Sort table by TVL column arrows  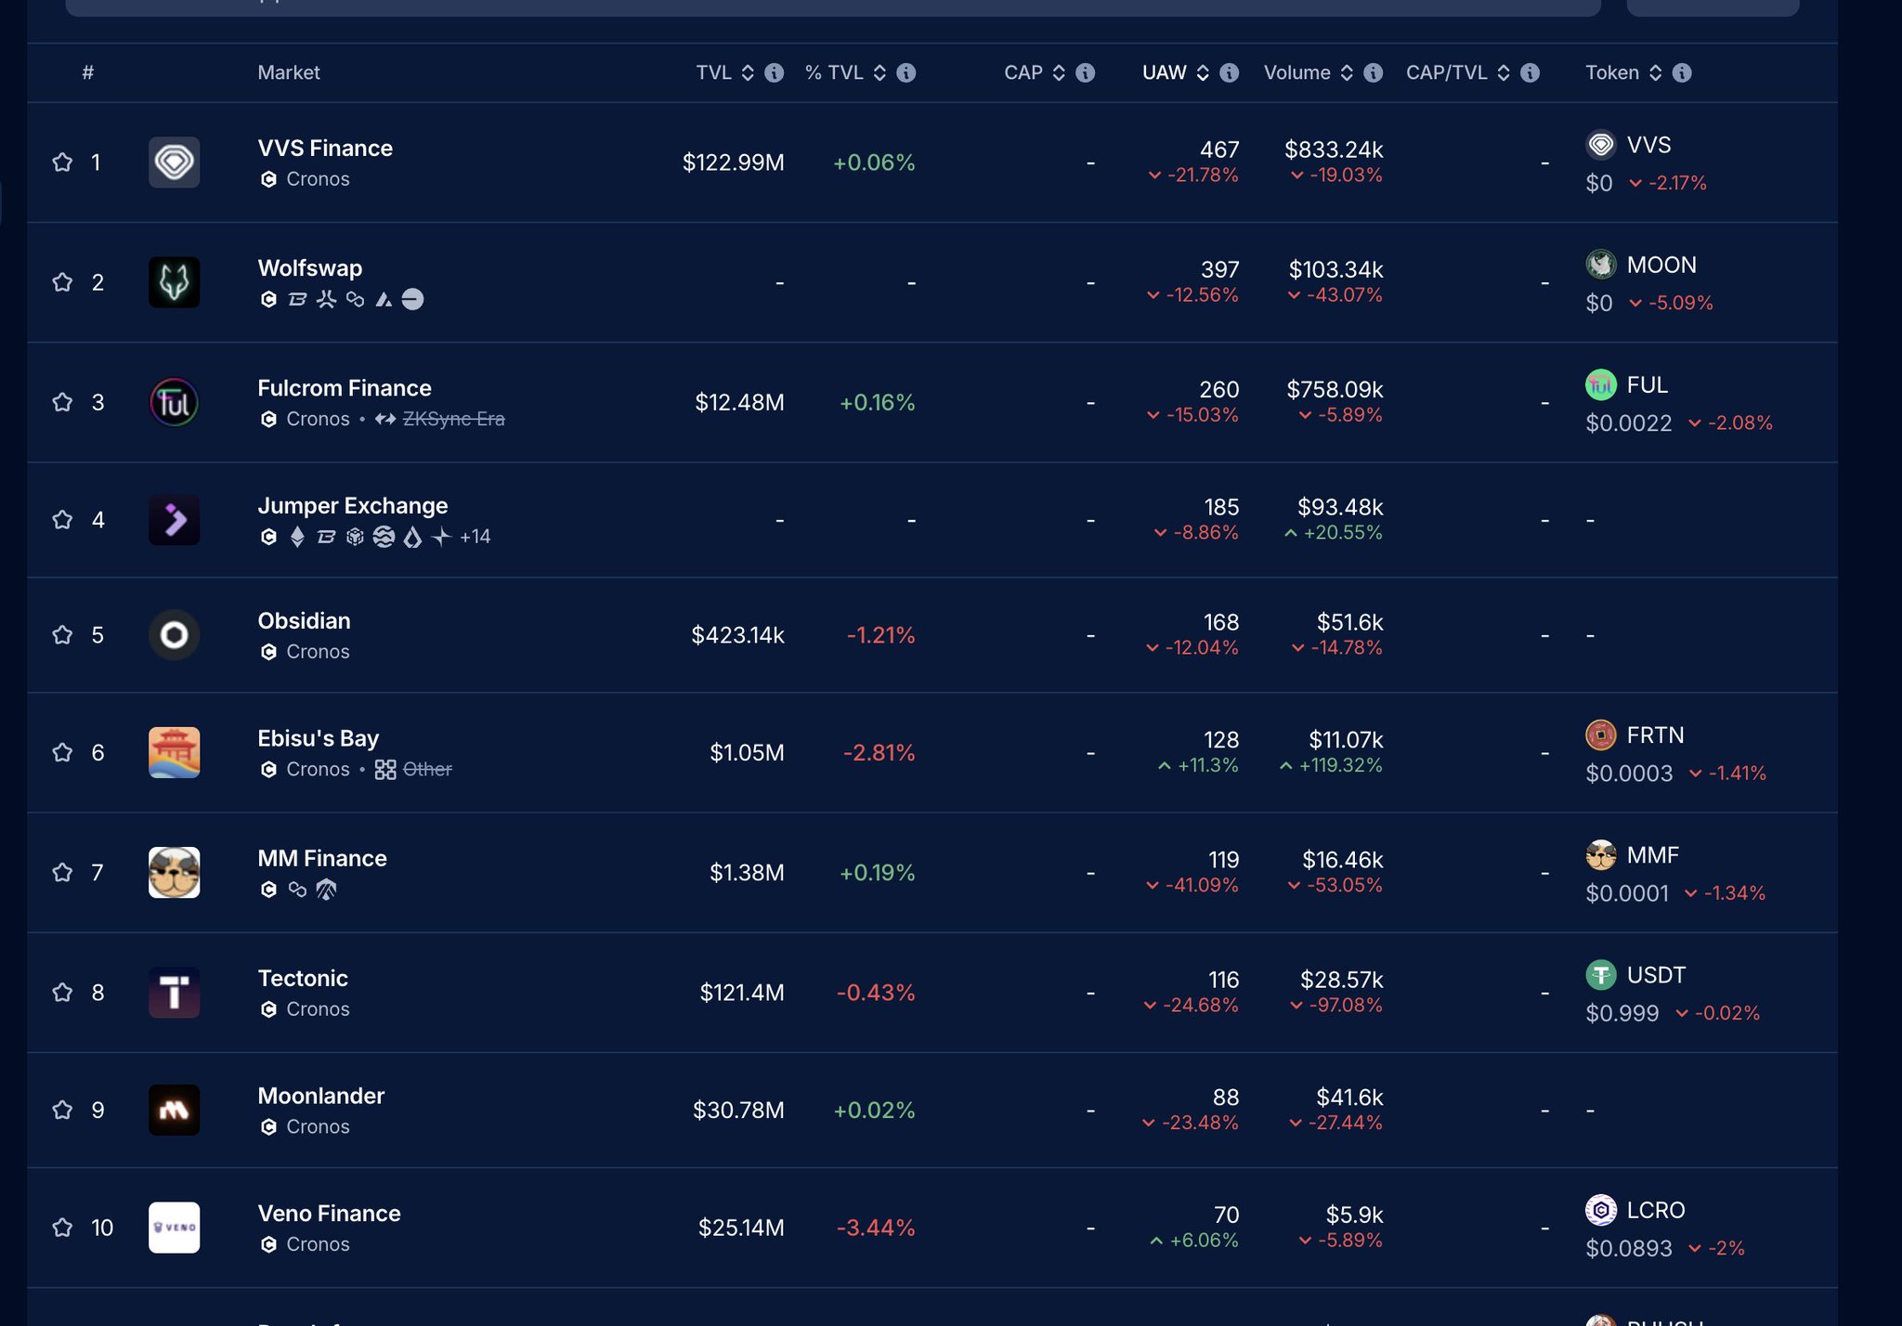point(748,72)
